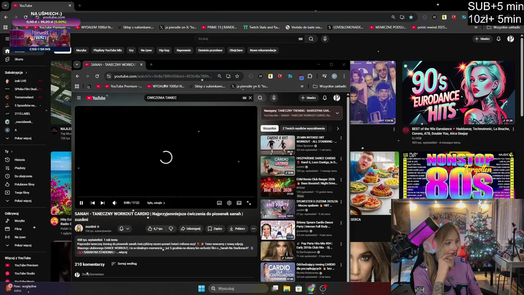Open Google Chrome from the taskbar
Screen dimensions: 524x295
pyautogui.click(x=311, y=288)
